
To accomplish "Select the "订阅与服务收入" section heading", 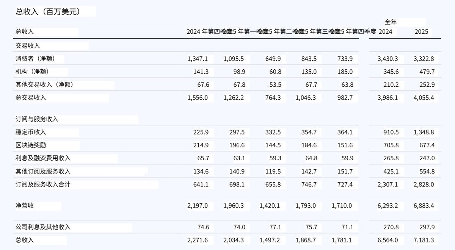I will click(x=37, y=119).
